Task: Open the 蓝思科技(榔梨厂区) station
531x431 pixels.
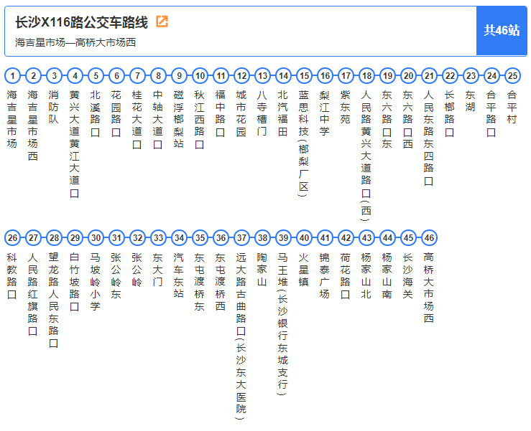Action: click(304, 142)
